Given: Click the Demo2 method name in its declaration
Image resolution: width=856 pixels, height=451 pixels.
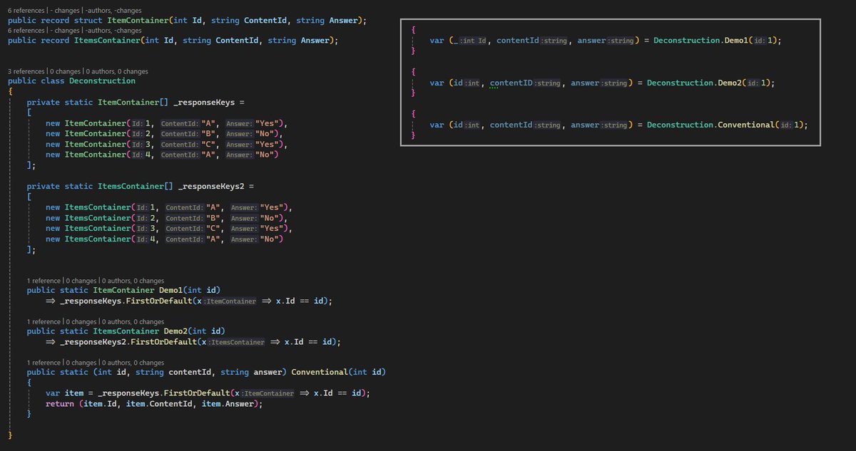Looking at the screenshot, I should tap(176, 331).
